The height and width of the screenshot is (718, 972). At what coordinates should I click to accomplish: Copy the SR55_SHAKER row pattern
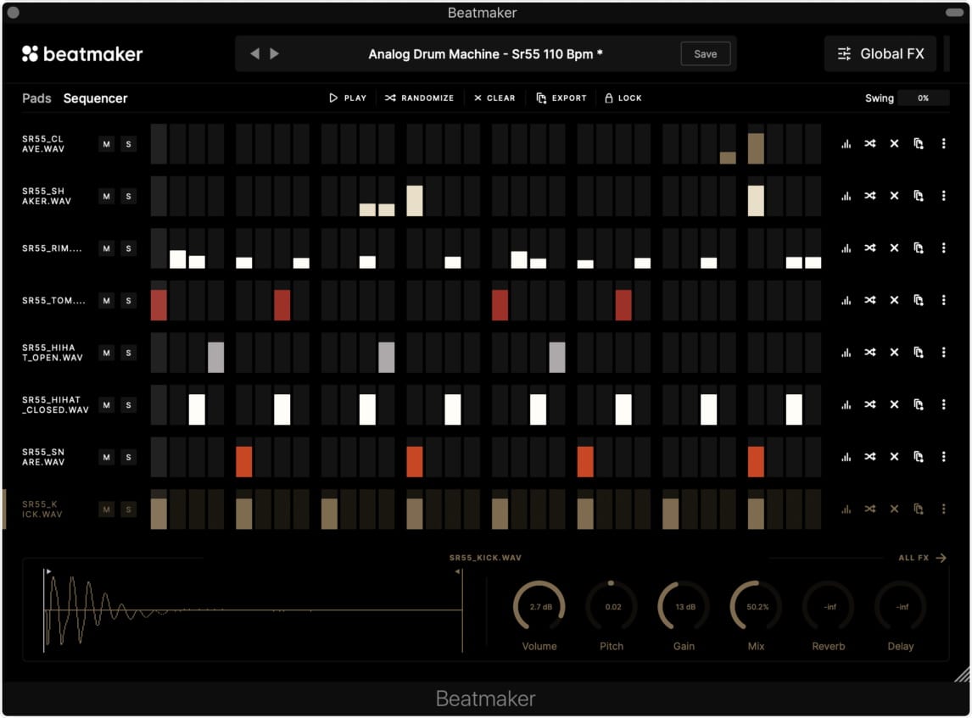click(918, 196)
